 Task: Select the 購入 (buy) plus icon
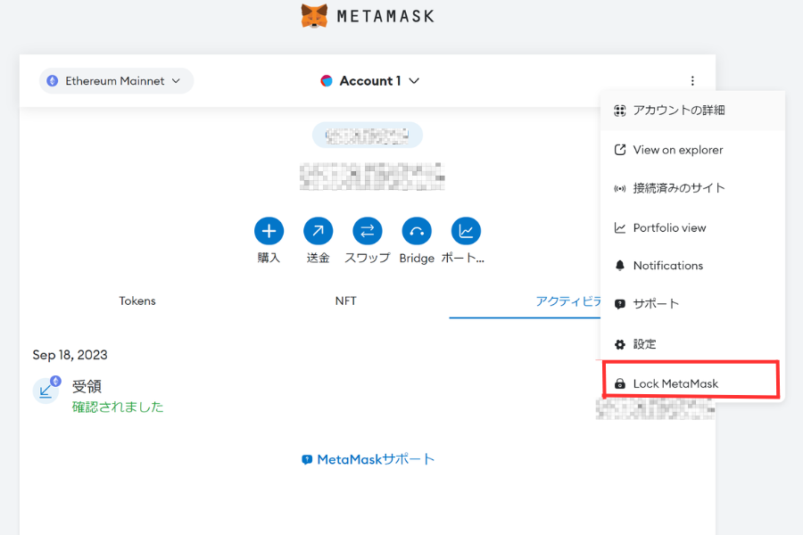[269, 230]
